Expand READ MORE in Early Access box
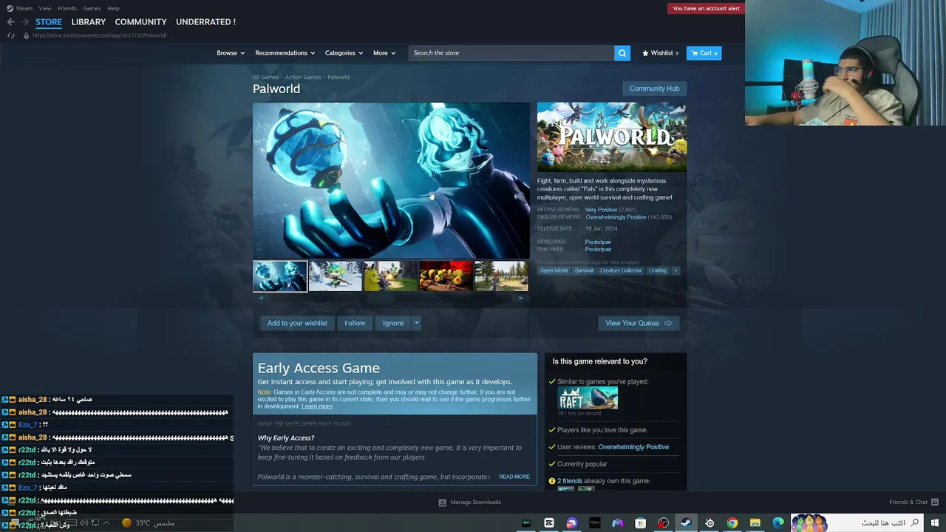Viewport: 946px width, 532px height. tap(514, 477)
